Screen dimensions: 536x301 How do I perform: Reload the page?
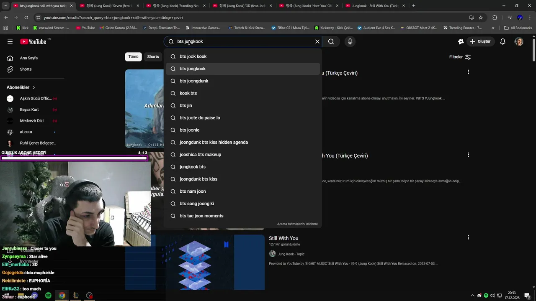pyautogui.click(x=26, y=18)
